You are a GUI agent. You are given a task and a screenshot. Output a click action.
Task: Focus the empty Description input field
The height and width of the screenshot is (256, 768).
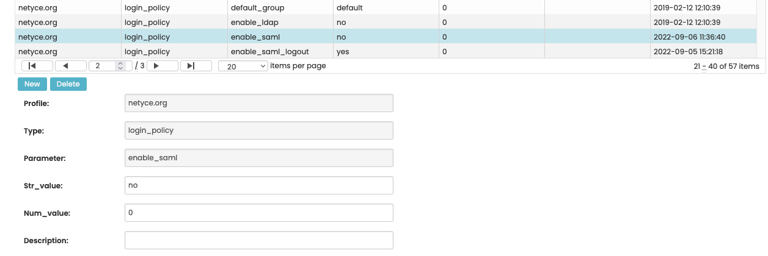[258, 240]
